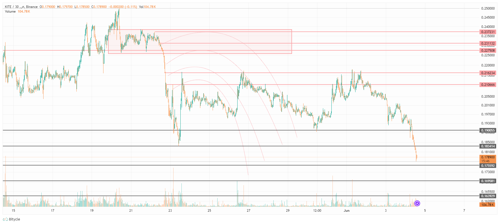Click the Jun month label on the time axis
500x224 pixels.
pos(346,211)
